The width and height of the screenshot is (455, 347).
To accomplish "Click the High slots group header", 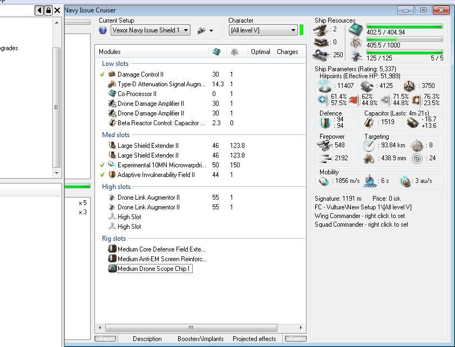I will [x=117, y=187].
